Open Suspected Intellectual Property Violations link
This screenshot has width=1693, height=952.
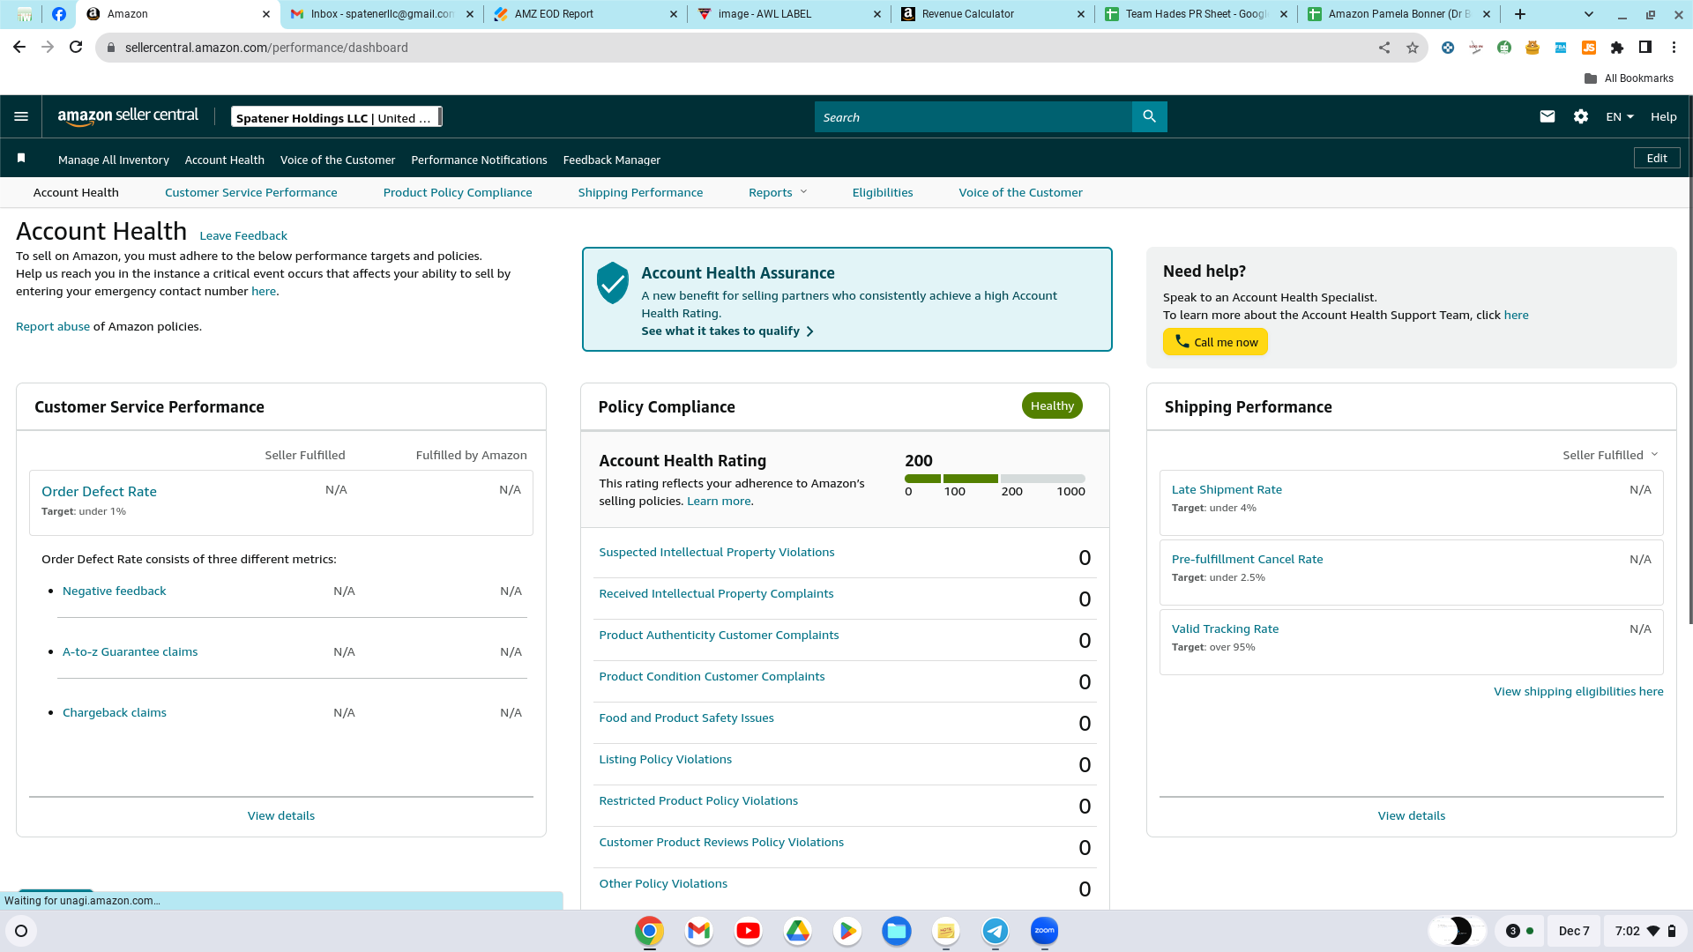[x=717, y=552]
